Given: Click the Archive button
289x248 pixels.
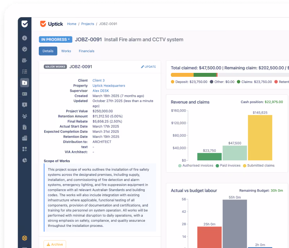Looking at the screenshot, I should point(55,244).
